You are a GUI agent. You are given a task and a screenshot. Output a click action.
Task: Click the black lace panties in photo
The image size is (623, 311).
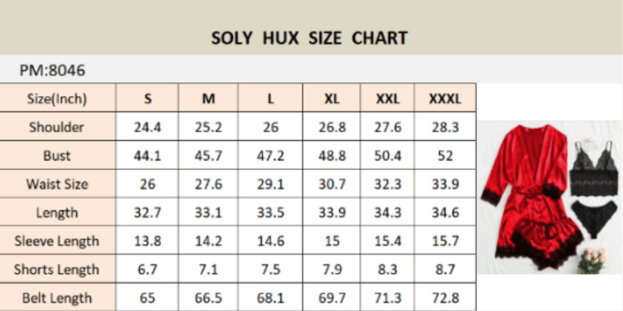pos(594,218)
